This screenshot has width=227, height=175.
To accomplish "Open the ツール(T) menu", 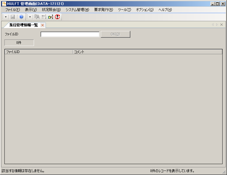I will pyautogui.click(x=124, y=10).
